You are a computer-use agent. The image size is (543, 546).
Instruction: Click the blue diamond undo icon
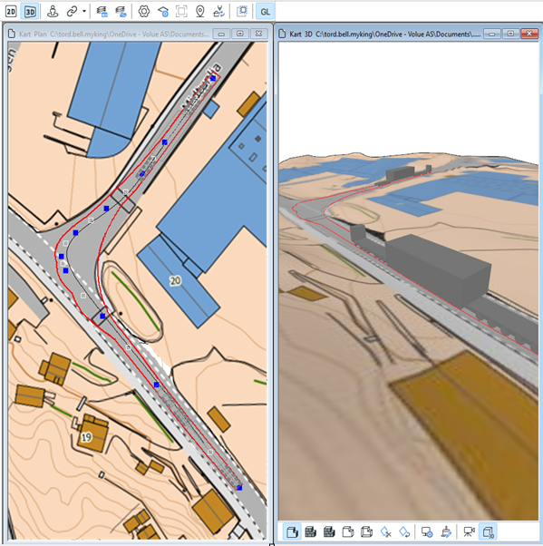click(404, 531)
